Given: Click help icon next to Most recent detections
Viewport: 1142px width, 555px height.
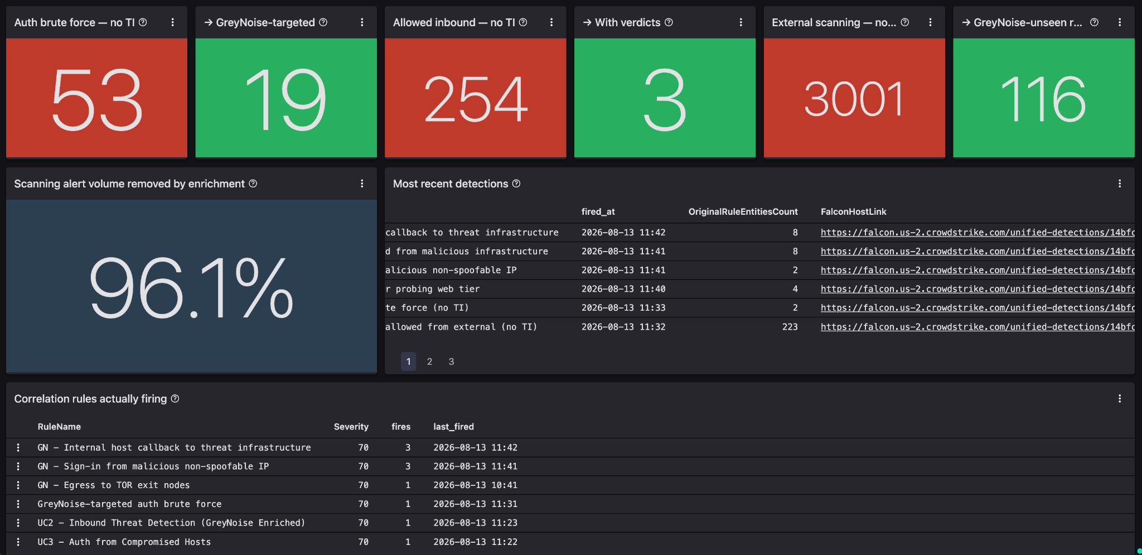Looking at the screenshot, I should pyautogui.click(x=516, y=184).
